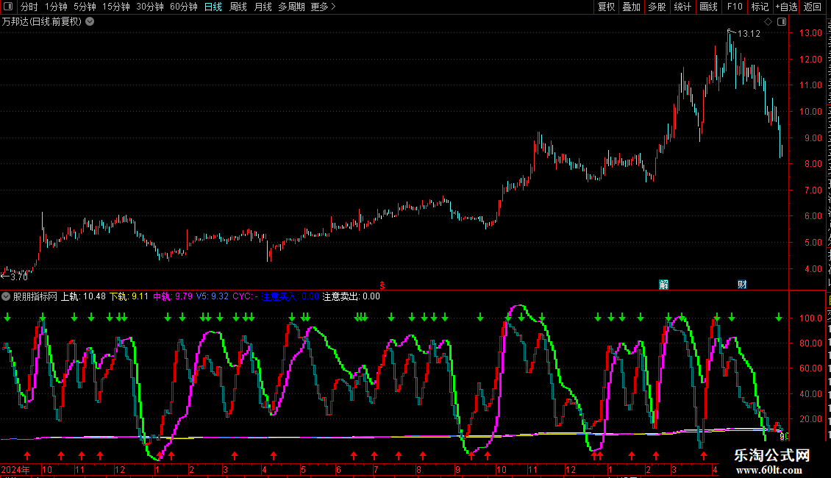Image resolution: width=831 pixels, height=478 pixels.
Task: Open the 解 event marker
Action: (663, 285)
